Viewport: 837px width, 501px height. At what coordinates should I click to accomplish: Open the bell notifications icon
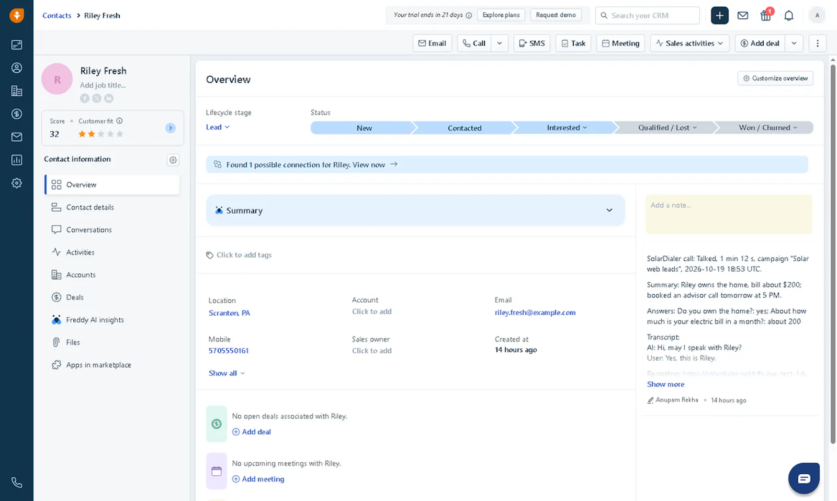789,16
